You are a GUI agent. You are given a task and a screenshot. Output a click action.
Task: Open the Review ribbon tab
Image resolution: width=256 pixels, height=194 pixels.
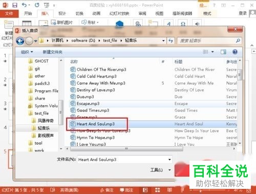click(x=142, y=13)
